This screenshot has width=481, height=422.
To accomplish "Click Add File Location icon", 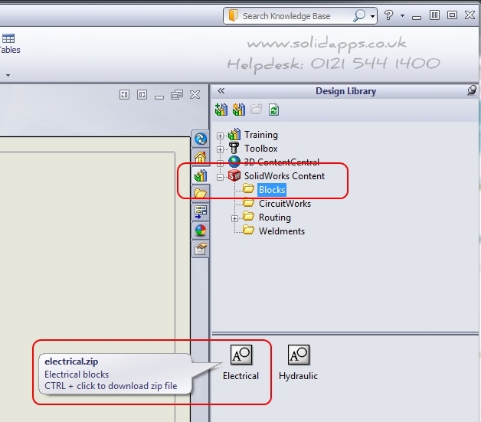I will click(x=238, y=110).
